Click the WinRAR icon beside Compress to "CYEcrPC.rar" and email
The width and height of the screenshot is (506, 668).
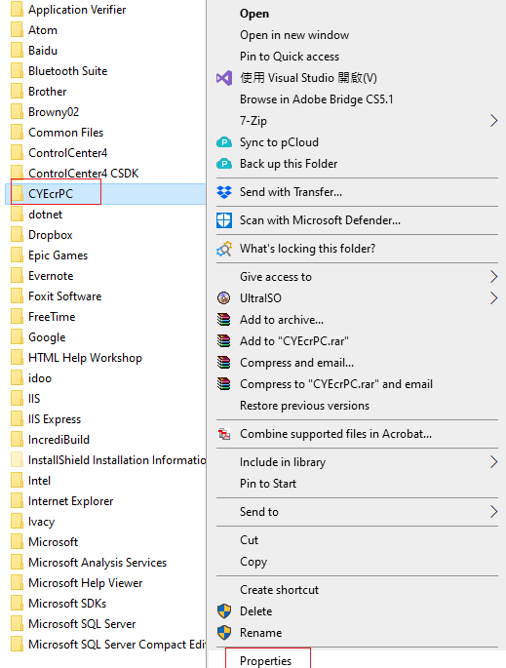click(x=223, y=384)
